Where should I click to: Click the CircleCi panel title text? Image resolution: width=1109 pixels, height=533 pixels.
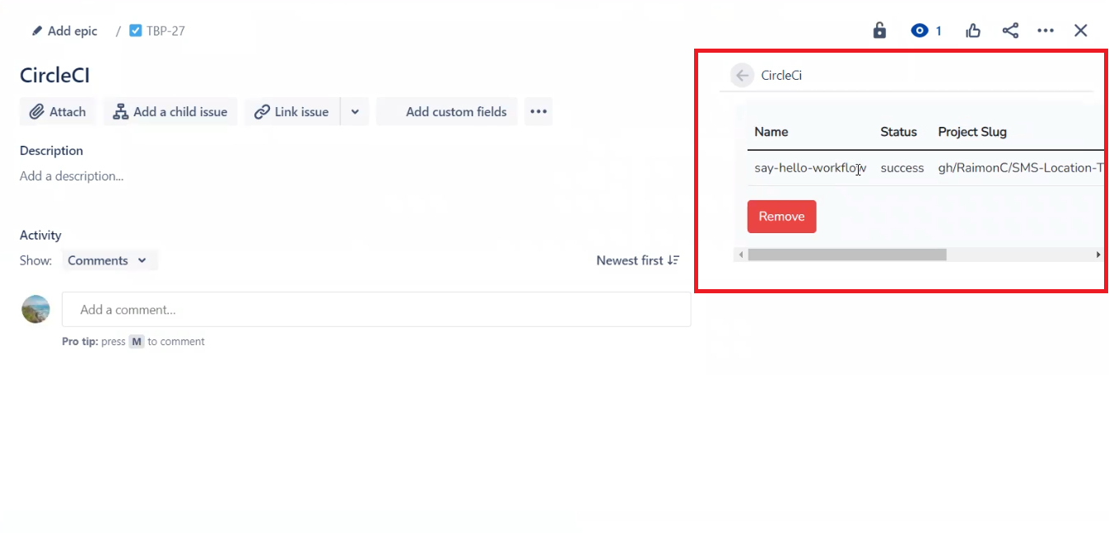[x=781, y=76]
